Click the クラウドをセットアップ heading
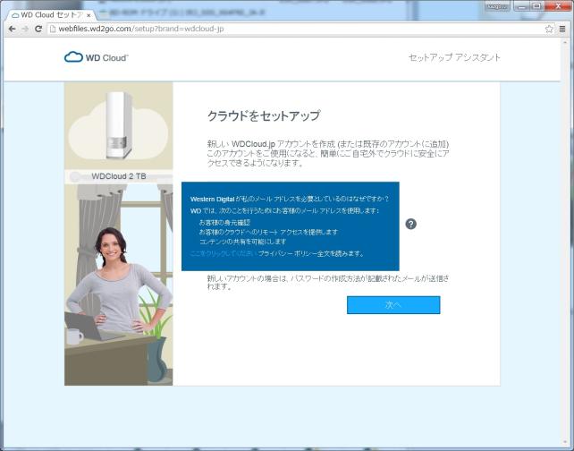The height and width of the screenshot is (451, 574). (264, 115)
